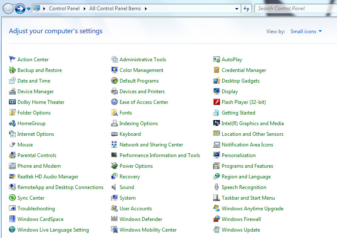Expand the arrow before Control Panel breadcrumb
The image size is (337, 238).
[x=44, y=9]
